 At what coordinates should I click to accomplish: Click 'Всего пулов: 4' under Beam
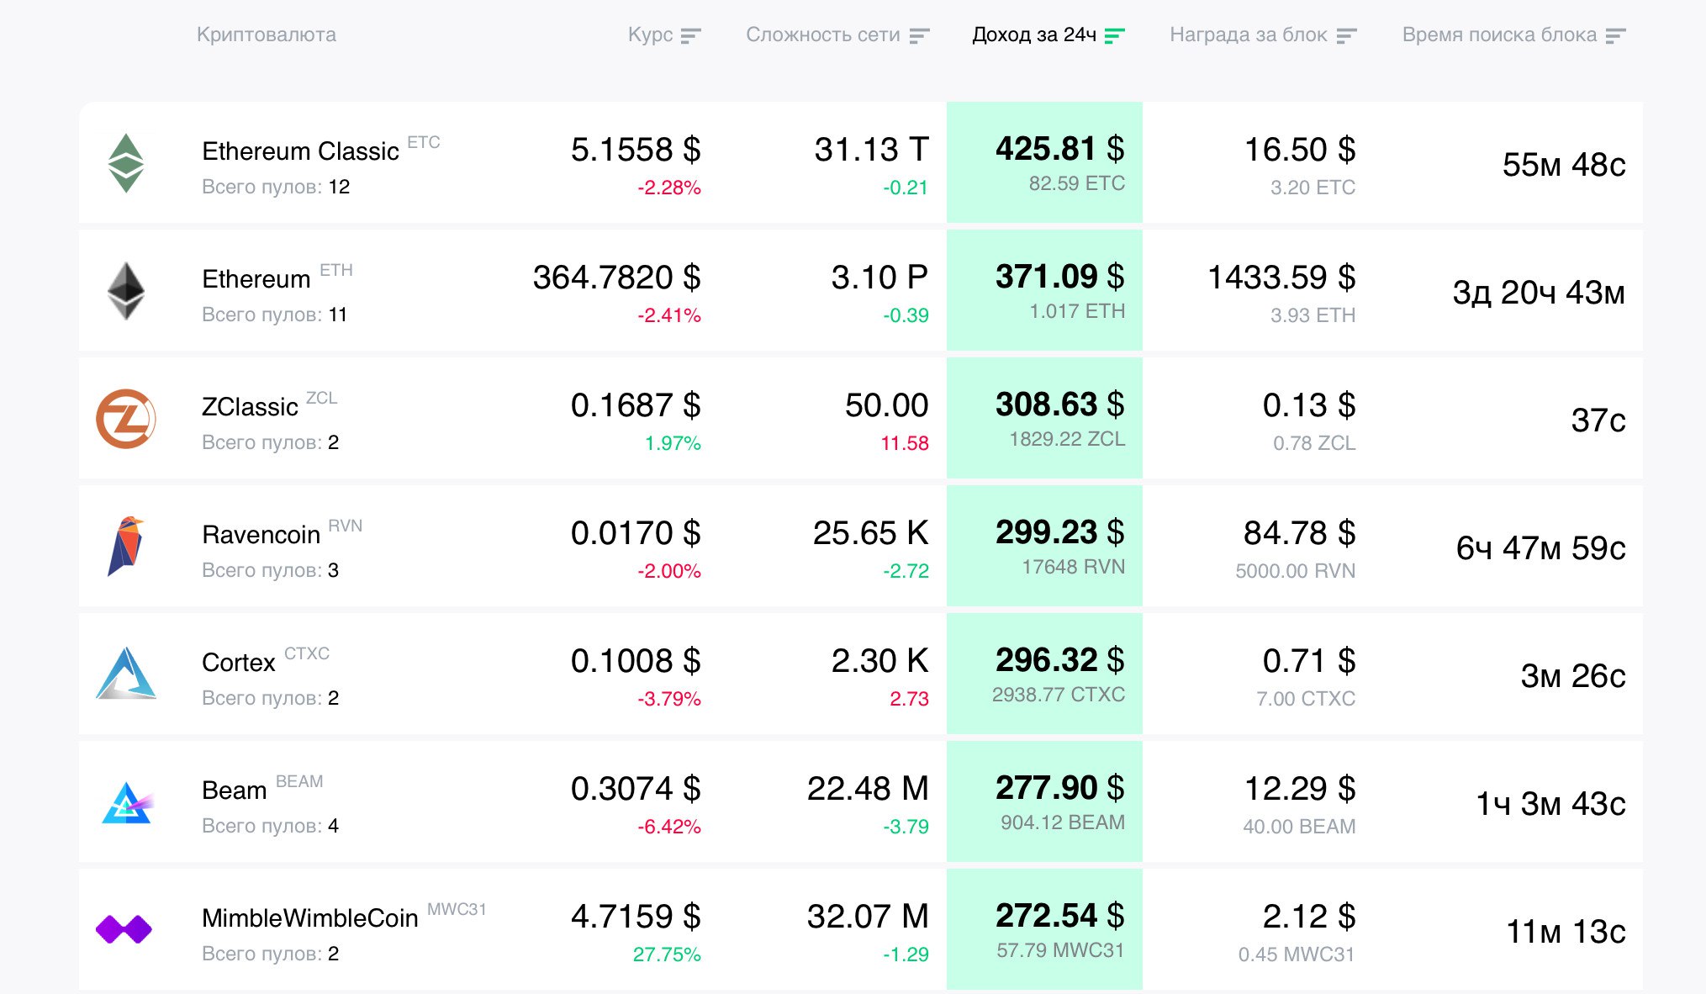point(270,826)
